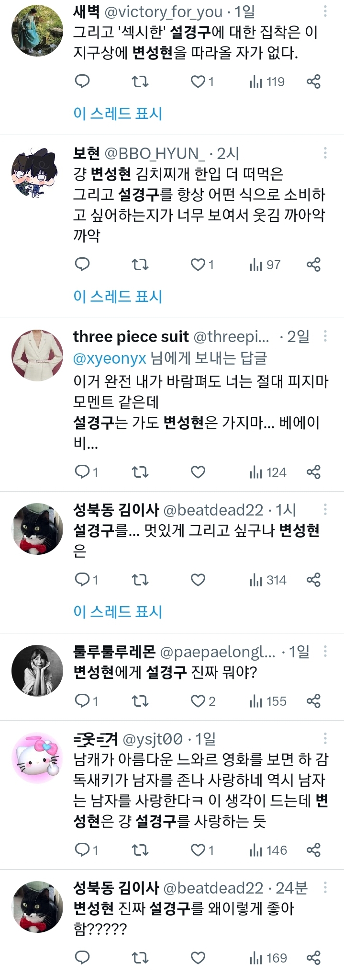The width and height of the screenshot is (344, 975).
Task: Retweet 성북동 김이사's tweet with 314 views
Action: (x=140, y=580)
